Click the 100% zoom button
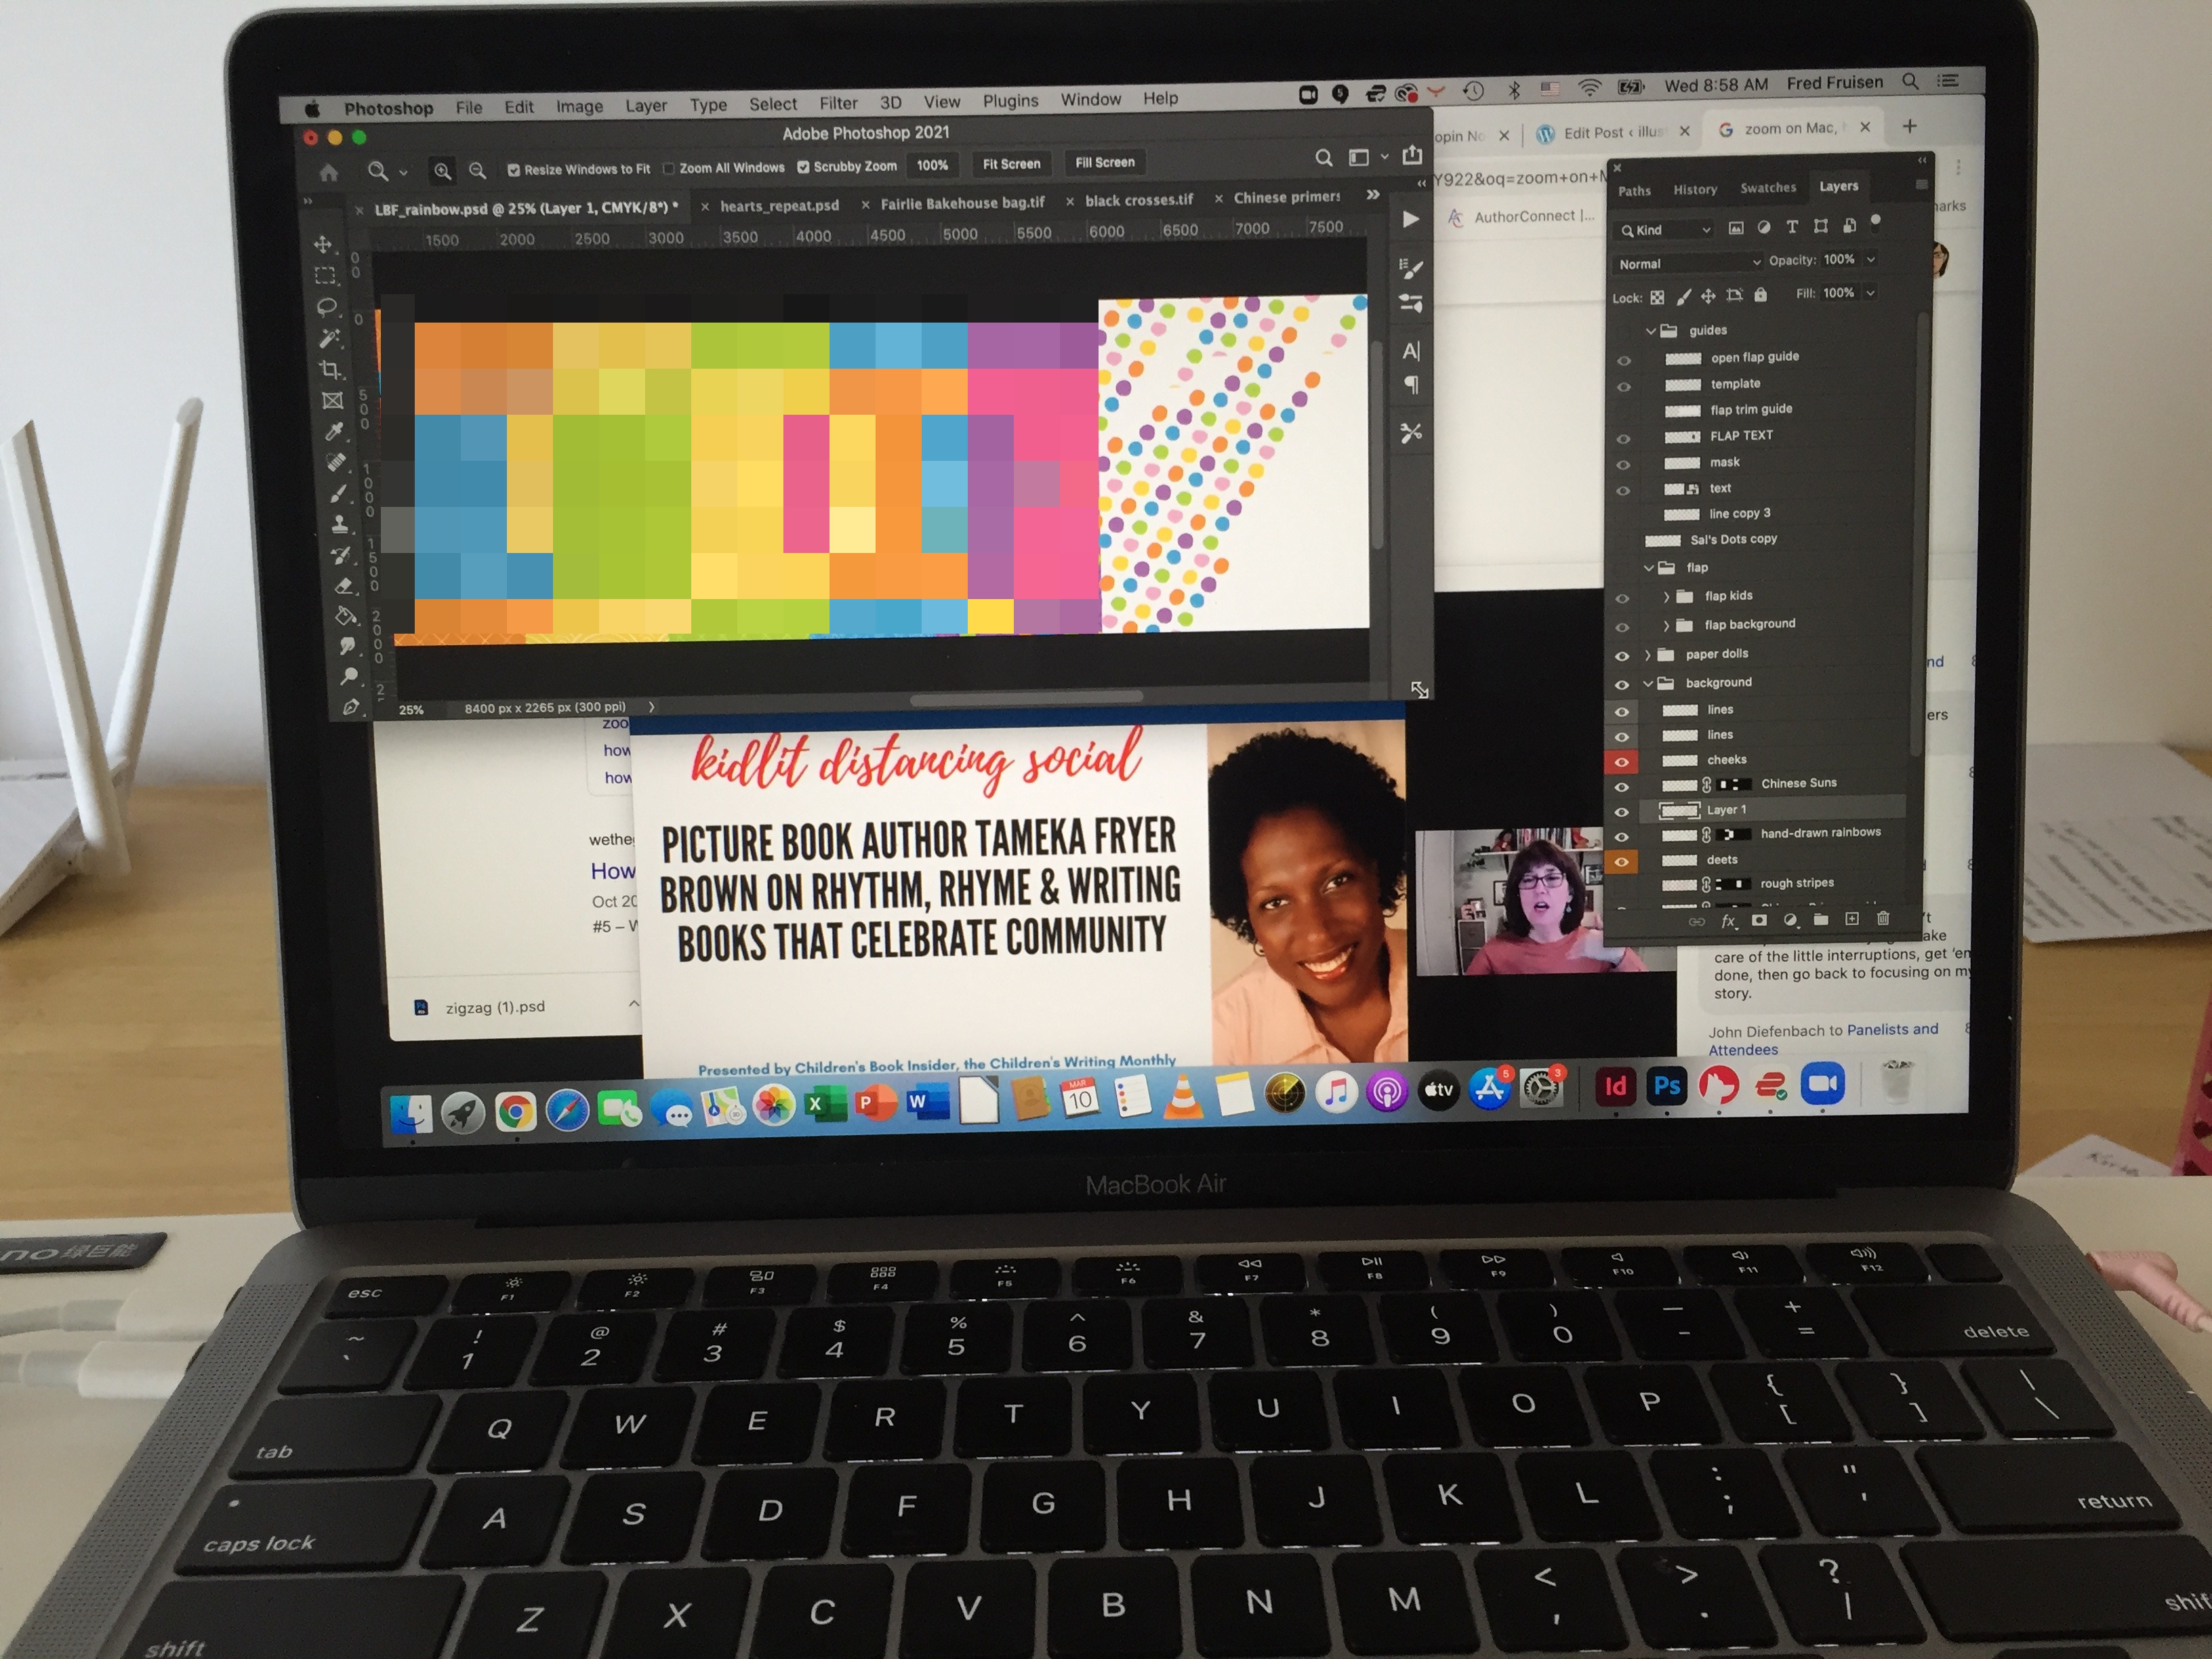The image size is (2212, 1659). (x=932, y=165)
